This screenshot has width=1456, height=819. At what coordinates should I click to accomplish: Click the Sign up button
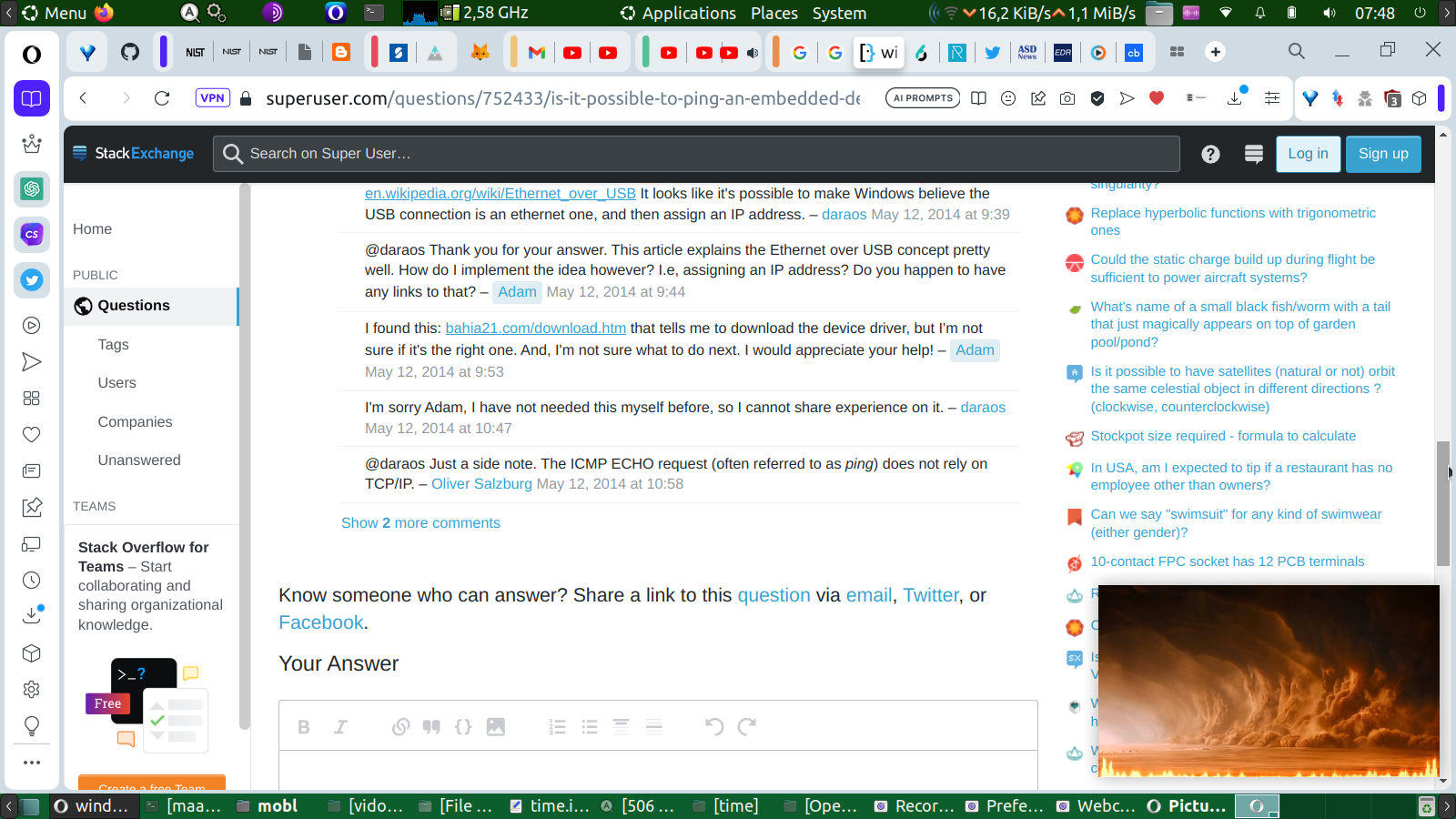pyautogui.click(x=1383, y=154)
